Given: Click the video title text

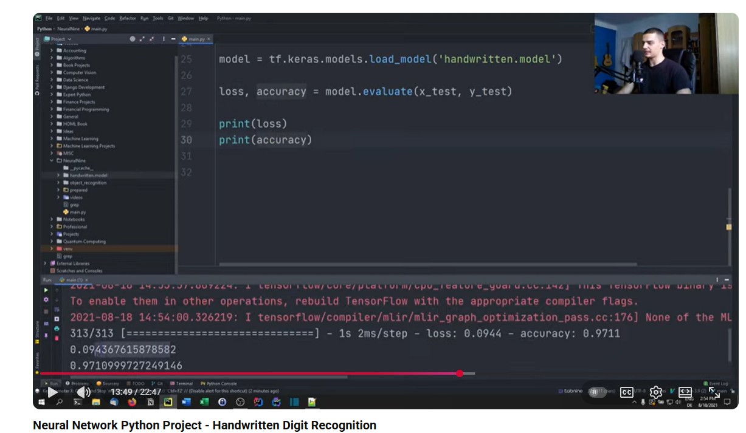Looking at the screenshot, I should pos(204,425).
